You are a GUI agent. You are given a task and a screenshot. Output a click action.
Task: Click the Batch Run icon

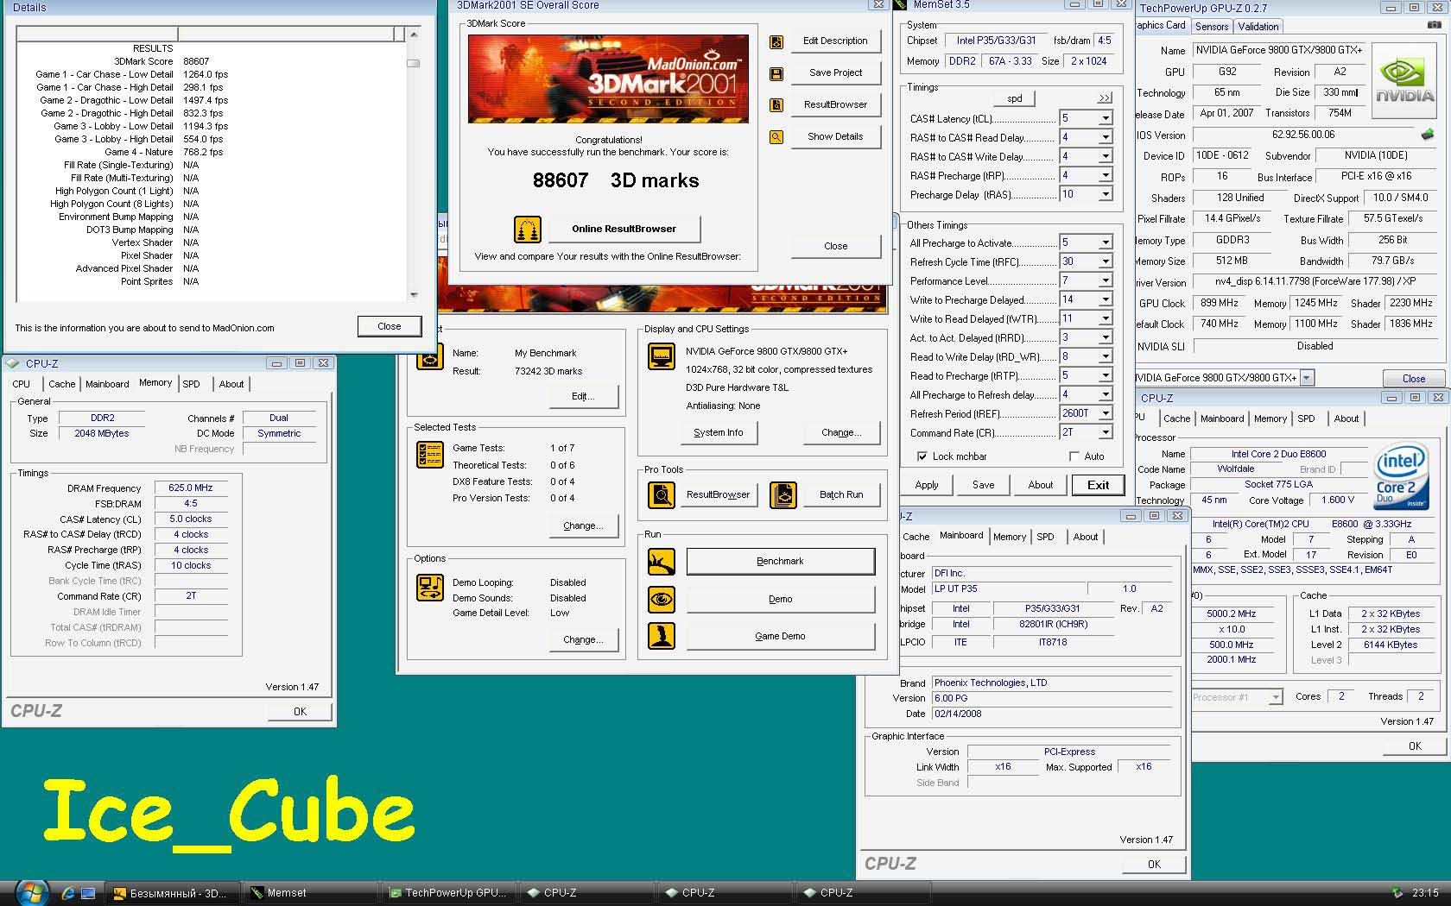[783, 494]
